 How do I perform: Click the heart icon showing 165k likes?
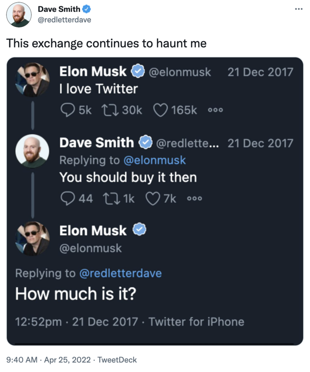(160, 110)
